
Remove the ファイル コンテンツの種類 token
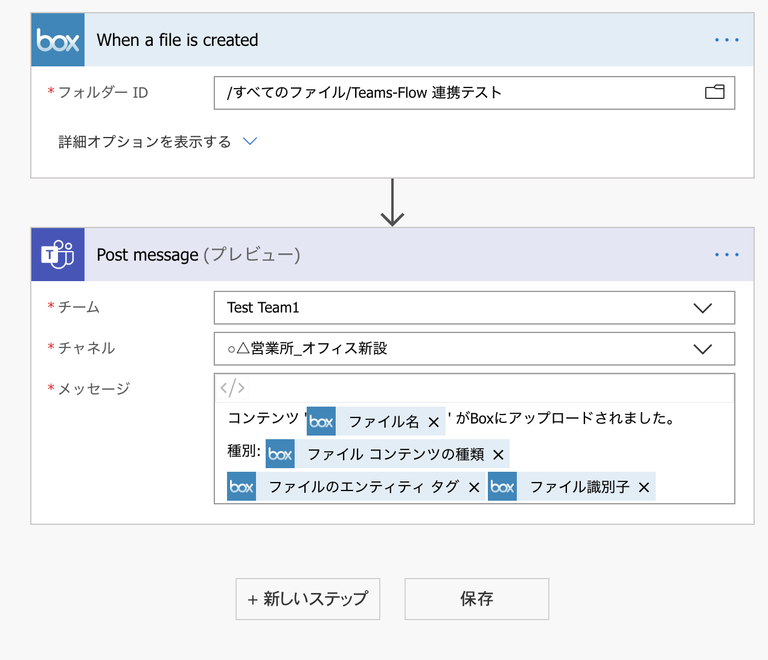click(x=498, y=454)
